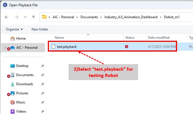Select AIC - Personal breadcrumb segment
This screenshot has height=114, width=193.
[63, 17]
